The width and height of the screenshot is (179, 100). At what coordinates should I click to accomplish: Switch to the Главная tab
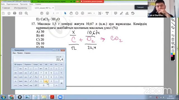[6, 8]
